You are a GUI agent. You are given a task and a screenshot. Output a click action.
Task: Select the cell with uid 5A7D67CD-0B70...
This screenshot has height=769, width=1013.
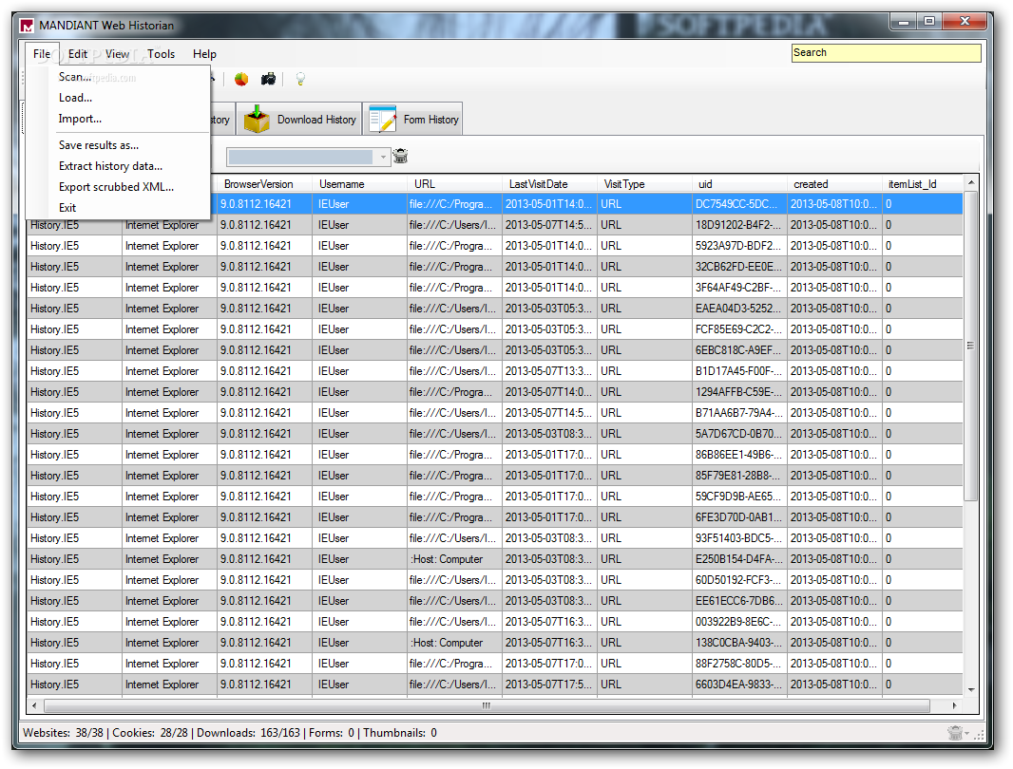click(x=739, y=434)
